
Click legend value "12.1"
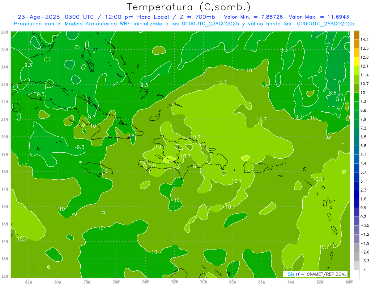(x=364, y=66)
